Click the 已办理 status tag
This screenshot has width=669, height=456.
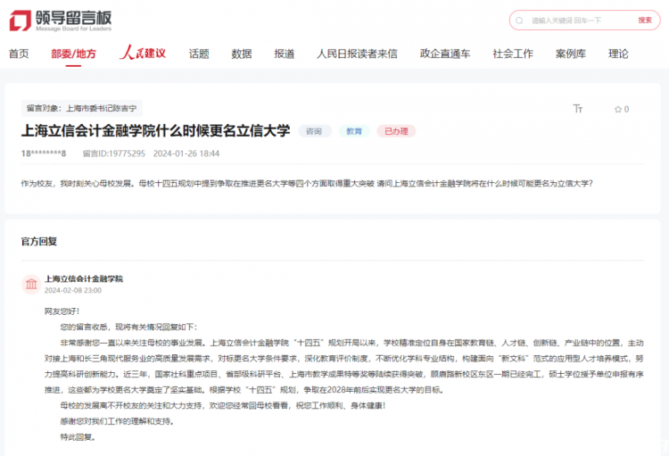pyautogui.click(x=396, y=131)
